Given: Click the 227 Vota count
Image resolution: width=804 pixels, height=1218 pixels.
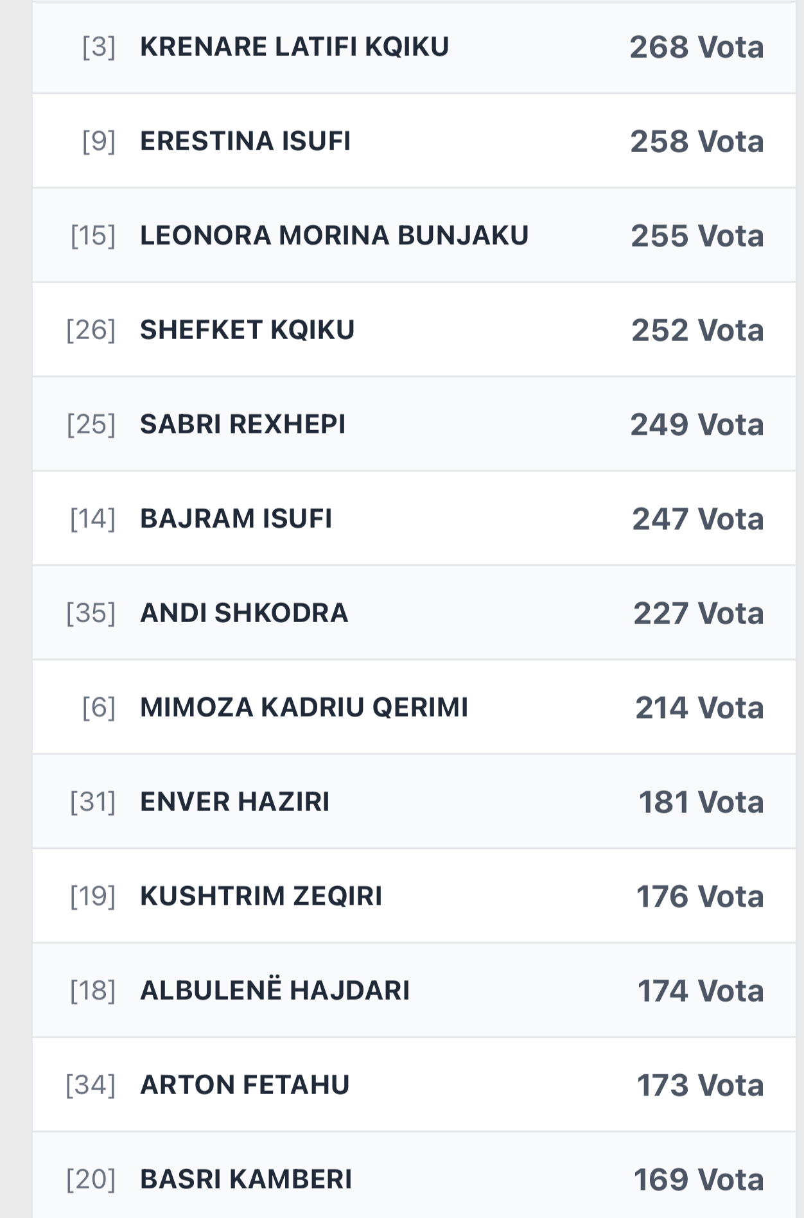Looking at the screenshot, I should [699, 613].
